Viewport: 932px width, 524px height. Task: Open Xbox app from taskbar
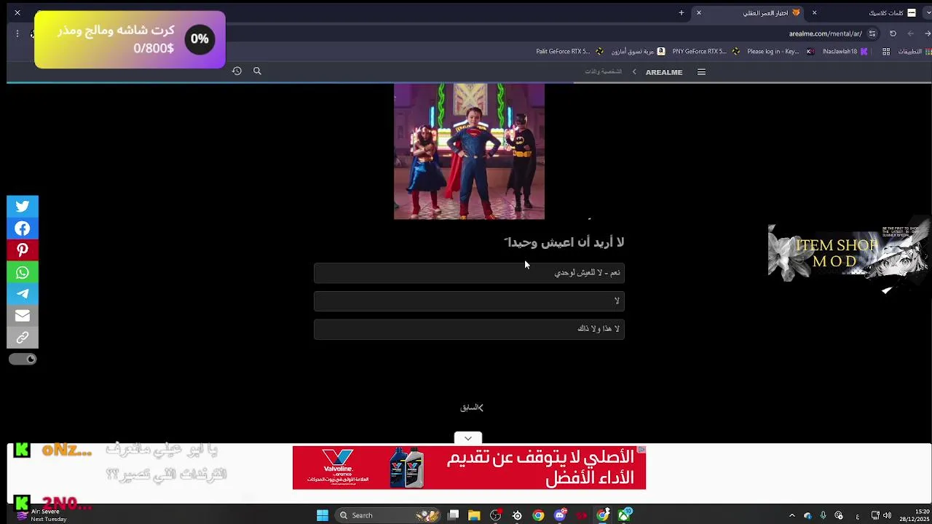coord(625,515)
